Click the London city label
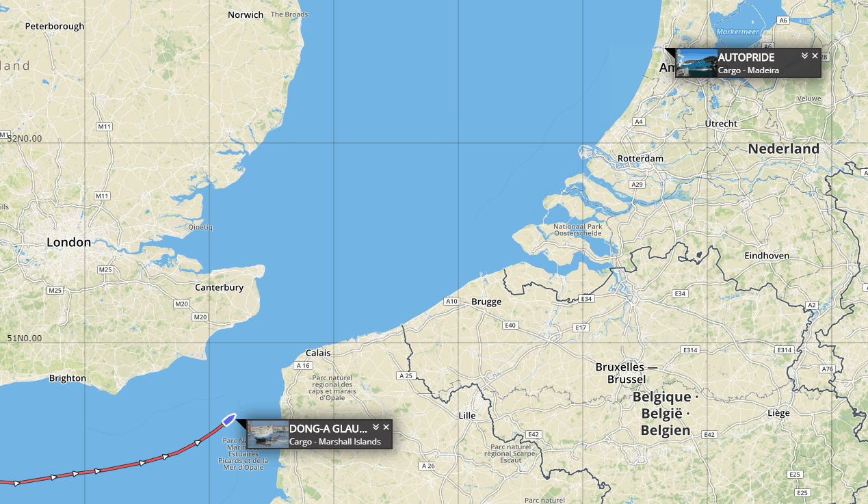Viewport: 868px width, 504px height. [x=68, y=242]
